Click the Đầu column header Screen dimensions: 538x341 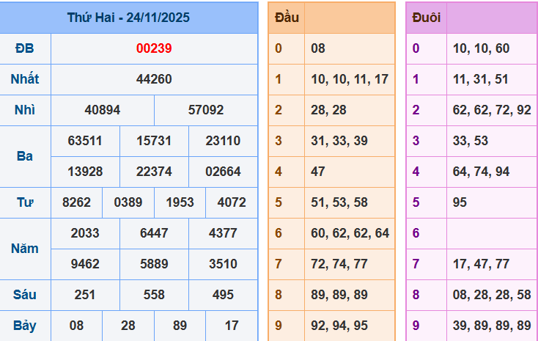coord(286,18)
